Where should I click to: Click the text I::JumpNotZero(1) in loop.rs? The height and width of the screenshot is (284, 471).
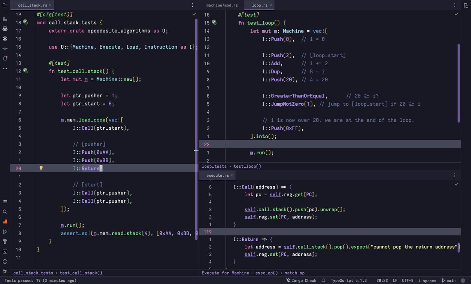coord(288,104)
